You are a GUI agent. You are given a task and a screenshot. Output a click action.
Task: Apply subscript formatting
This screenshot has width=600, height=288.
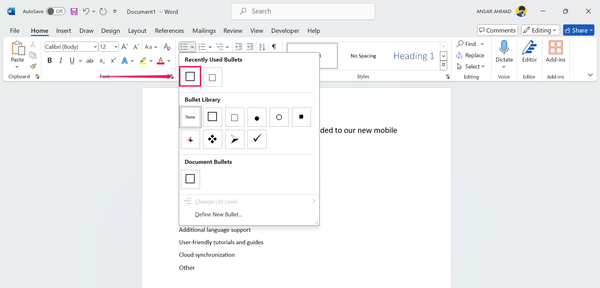[x=102, y=61]
